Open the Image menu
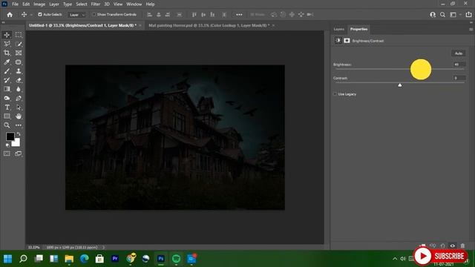Viewport: 475px width, 267px height. (39, 4)
